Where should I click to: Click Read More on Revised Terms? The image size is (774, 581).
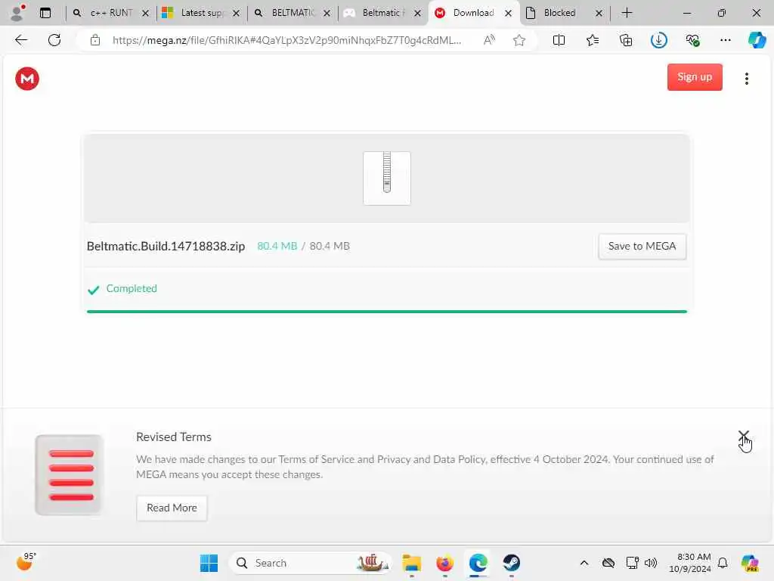click(172, 508)
